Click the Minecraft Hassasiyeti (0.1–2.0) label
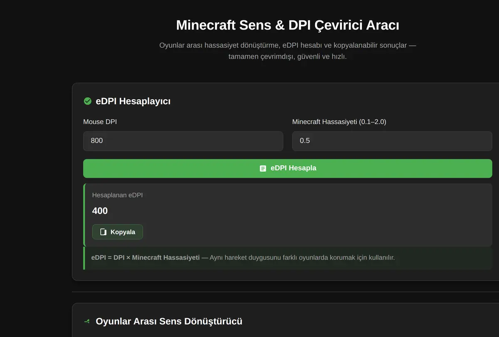 (x=339, y=122)
